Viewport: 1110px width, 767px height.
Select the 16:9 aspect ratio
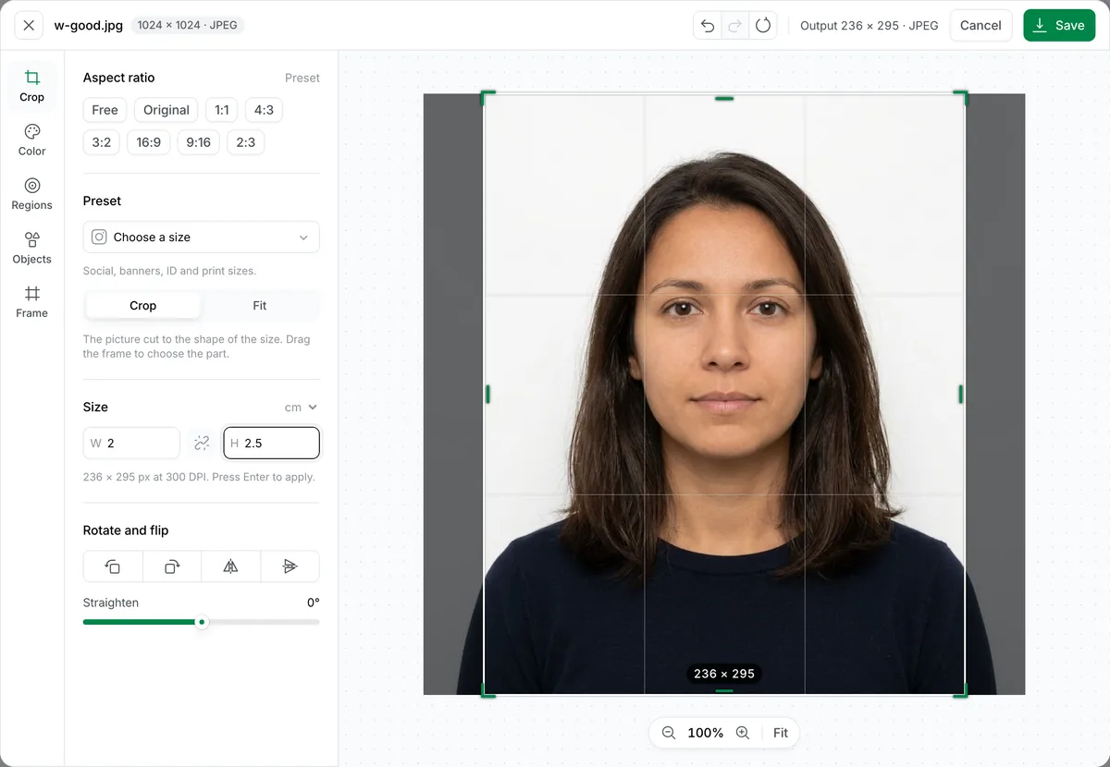149,142
